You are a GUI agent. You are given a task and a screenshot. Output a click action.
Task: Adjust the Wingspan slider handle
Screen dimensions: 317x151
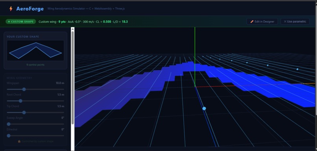tap(24, 89)
